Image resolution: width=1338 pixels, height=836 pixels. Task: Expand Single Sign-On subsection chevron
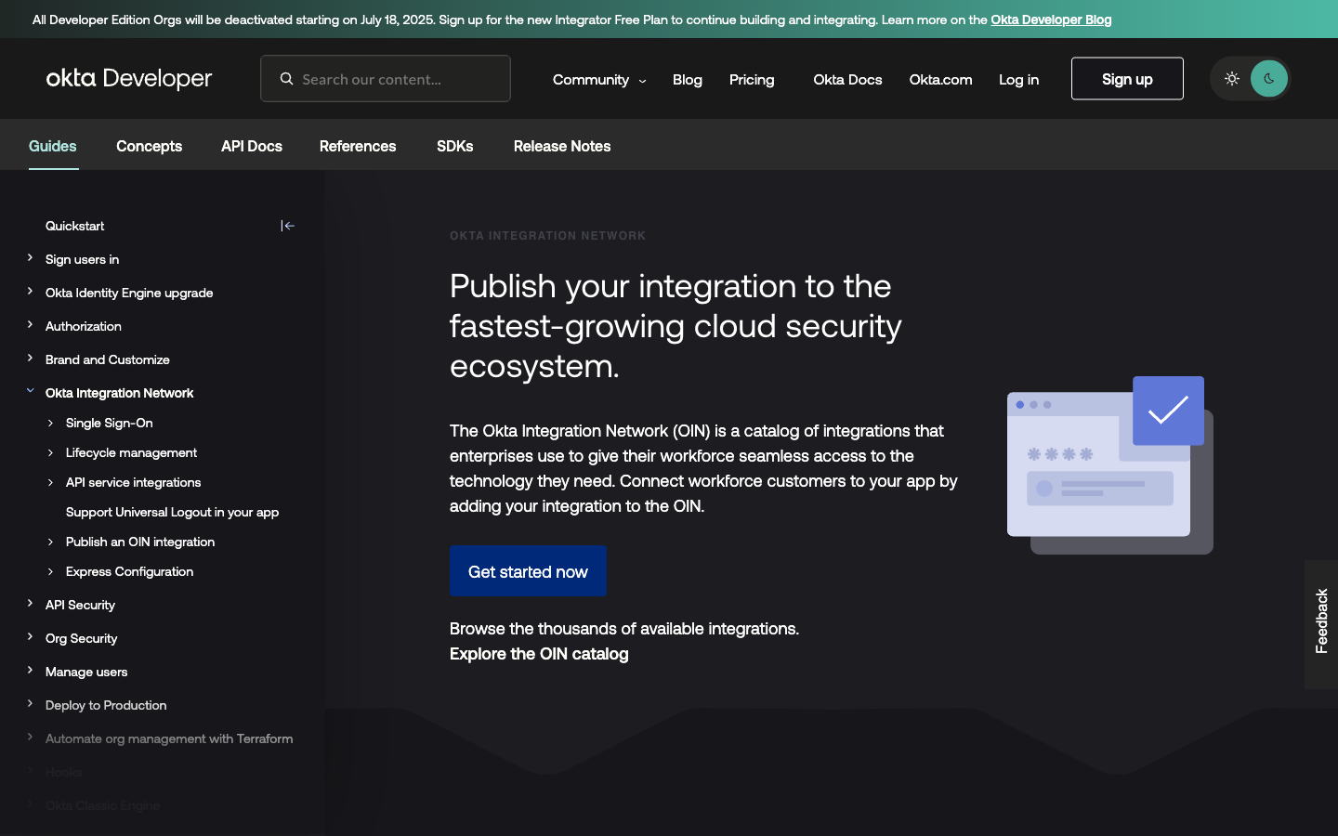pyautogui.click(x=50, y=424)
